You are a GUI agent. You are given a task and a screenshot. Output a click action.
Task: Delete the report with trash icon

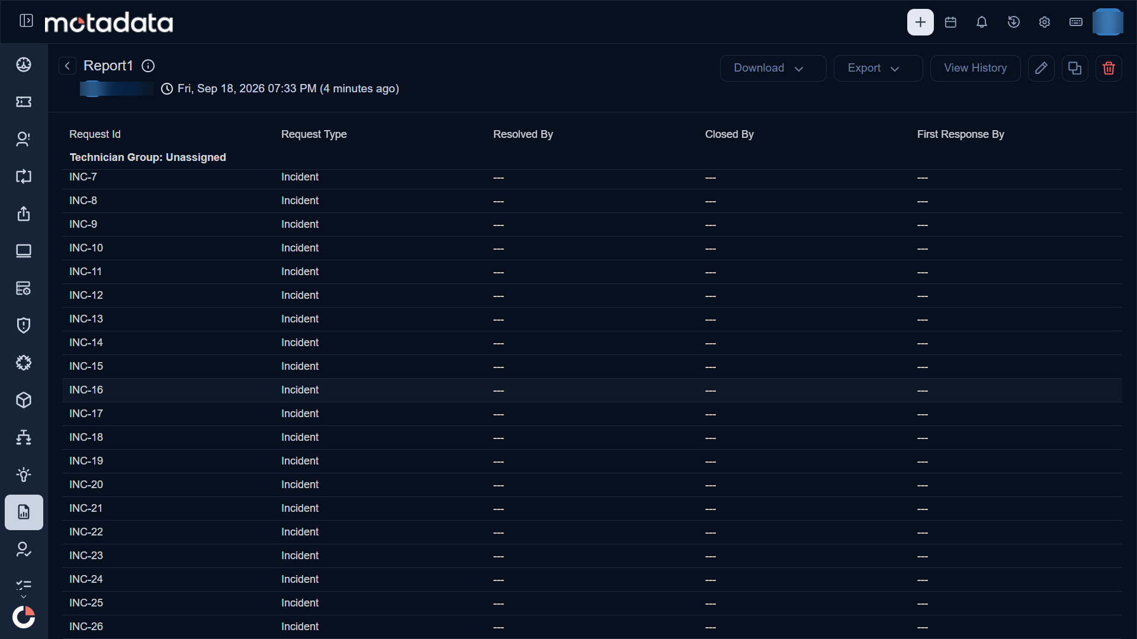point(1109,68)
